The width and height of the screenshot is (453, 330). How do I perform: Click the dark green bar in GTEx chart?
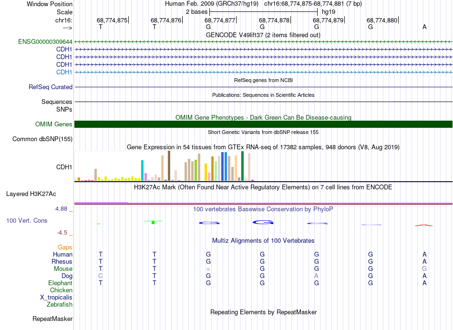click(x=243, y=165)
